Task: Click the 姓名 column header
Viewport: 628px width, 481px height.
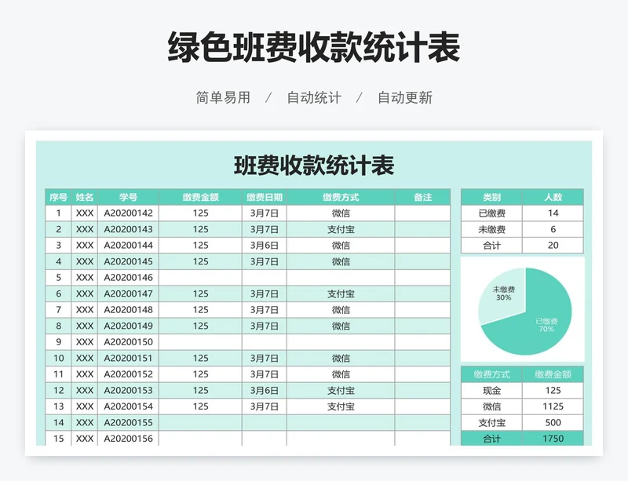Action: (85, 197)
